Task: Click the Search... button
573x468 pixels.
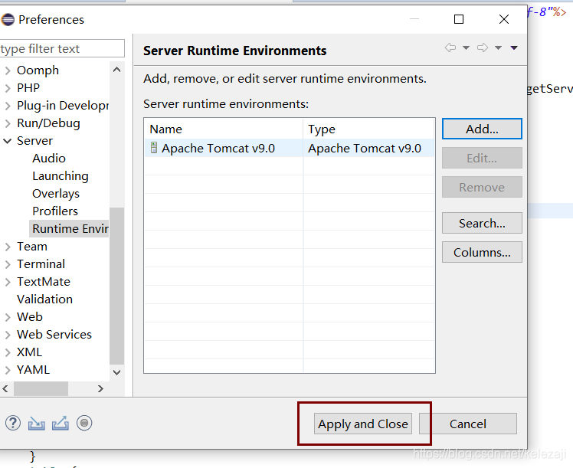Action: pos(482,223)
